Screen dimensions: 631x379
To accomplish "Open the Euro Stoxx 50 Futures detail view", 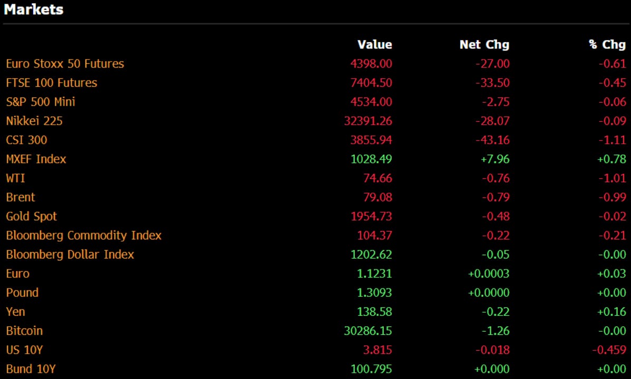I will (x=64, y=64).
